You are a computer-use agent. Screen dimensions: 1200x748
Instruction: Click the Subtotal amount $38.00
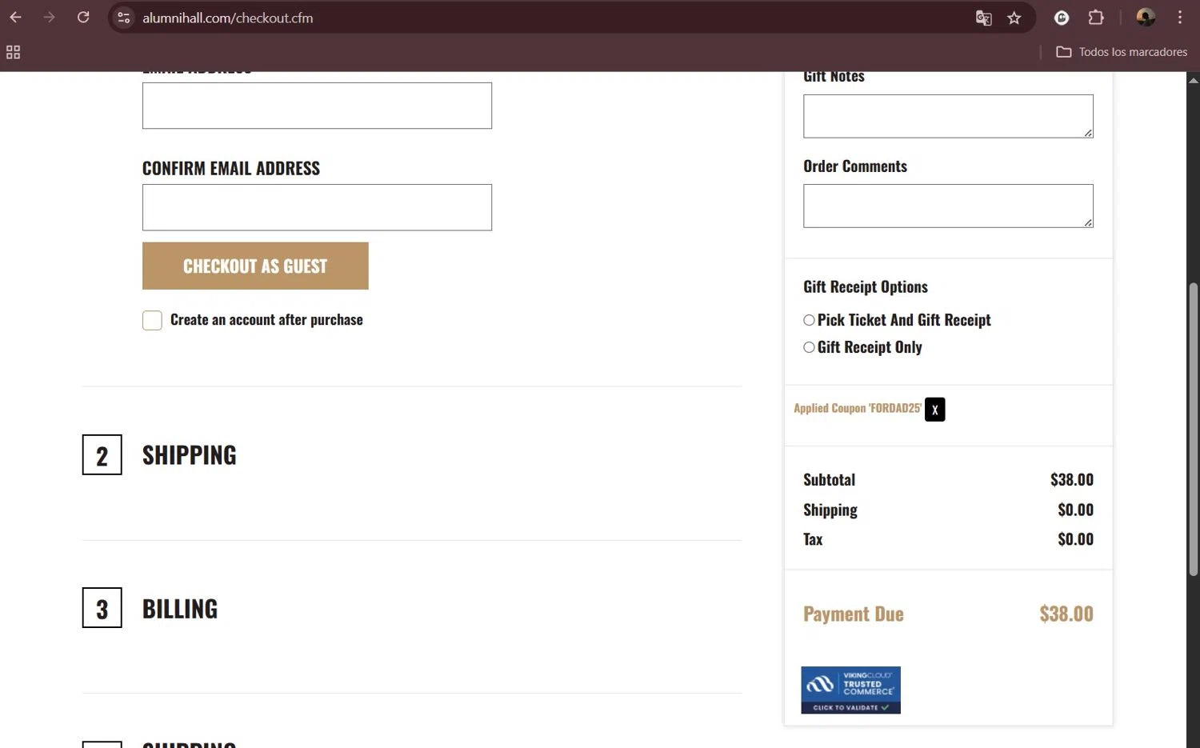coord(1071,479)
